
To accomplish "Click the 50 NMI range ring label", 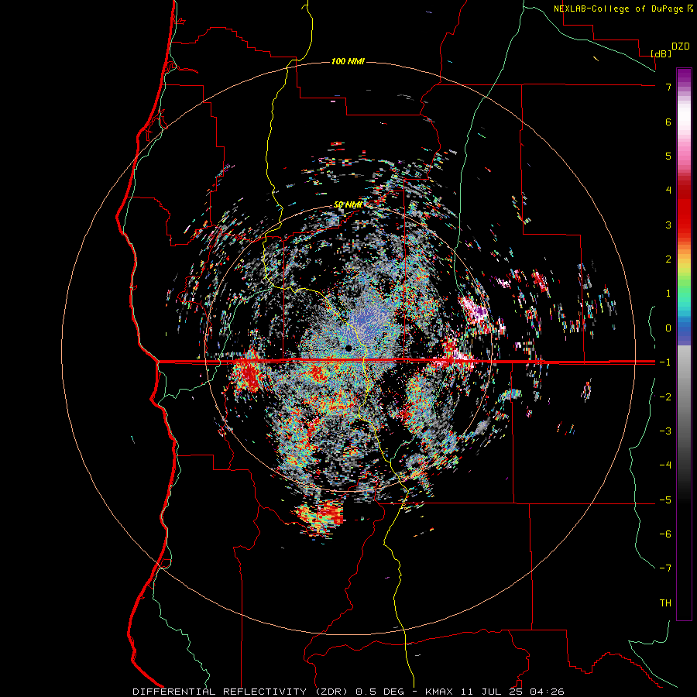I will point(348,204).
